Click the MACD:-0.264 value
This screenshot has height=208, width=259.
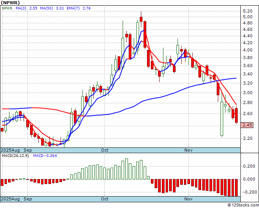pyautogui.click(x=45, y=156)
